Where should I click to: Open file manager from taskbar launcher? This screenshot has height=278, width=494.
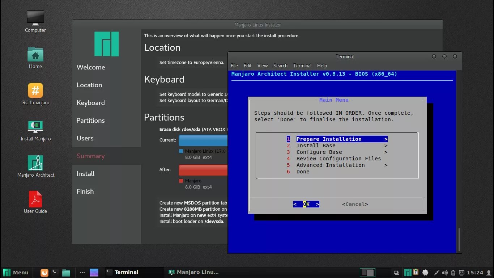click(x=66, y=273)
